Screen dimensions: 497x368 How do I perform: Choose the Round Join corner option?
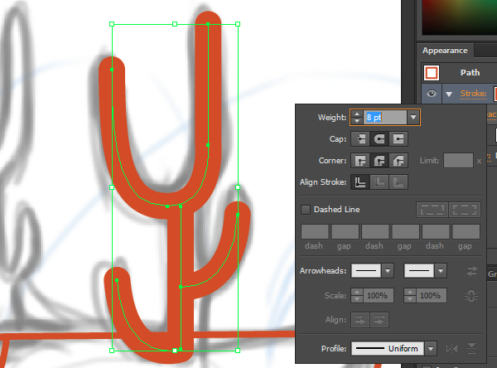pyautogui.click(x=379, y=161)
